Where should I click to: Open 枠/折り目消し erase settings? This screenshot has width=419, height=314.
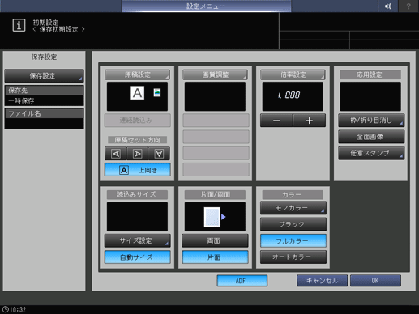tap(371, 121)
